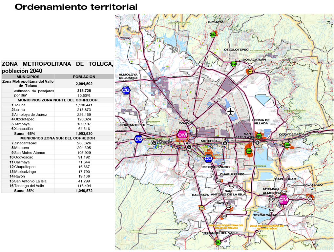Image resolution: width=334 pixels, height=252 pixels.
Task: Click the 'POBLACIÓN' column header
Action: click(84, 77)
